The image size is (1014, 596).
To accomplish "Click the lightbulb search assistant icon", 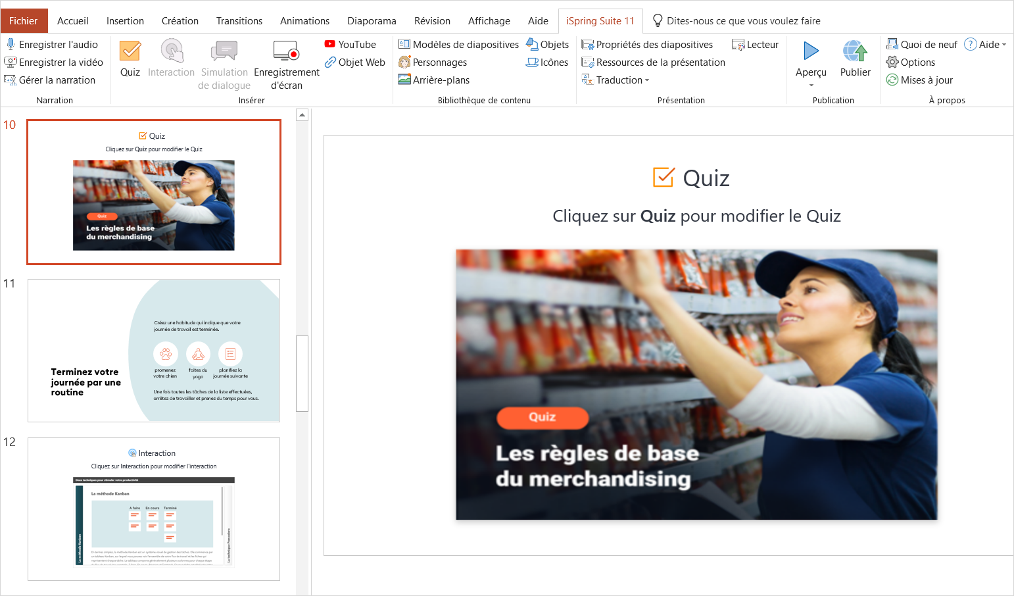I will 657,20.
